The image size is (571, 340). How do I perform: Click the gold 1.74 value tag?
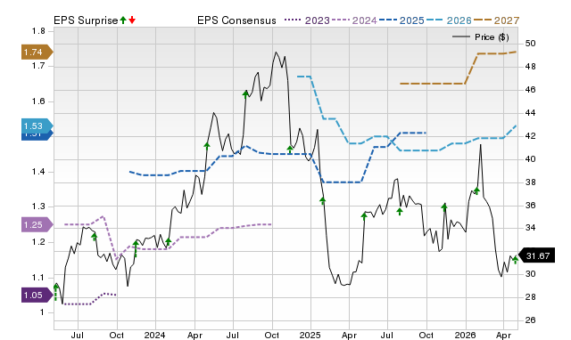(37, 52)
